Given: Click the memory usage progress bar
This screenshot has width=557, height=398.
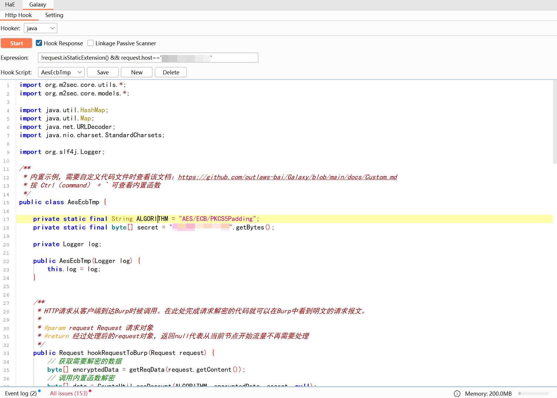Looking at the screenshot, I should tap(533, 394).
